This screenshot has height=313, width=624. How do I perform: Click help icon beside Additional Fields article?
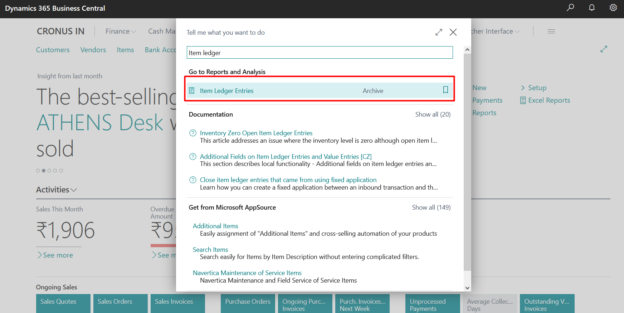[x=193, y=157]
